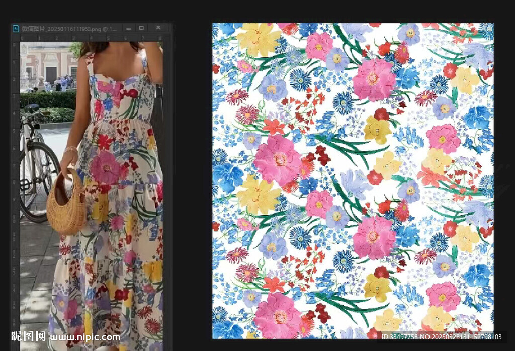Close the 微信图片 document window
Image resolution: width=515 pixels, height=351 pixels.
click(158, 28)
